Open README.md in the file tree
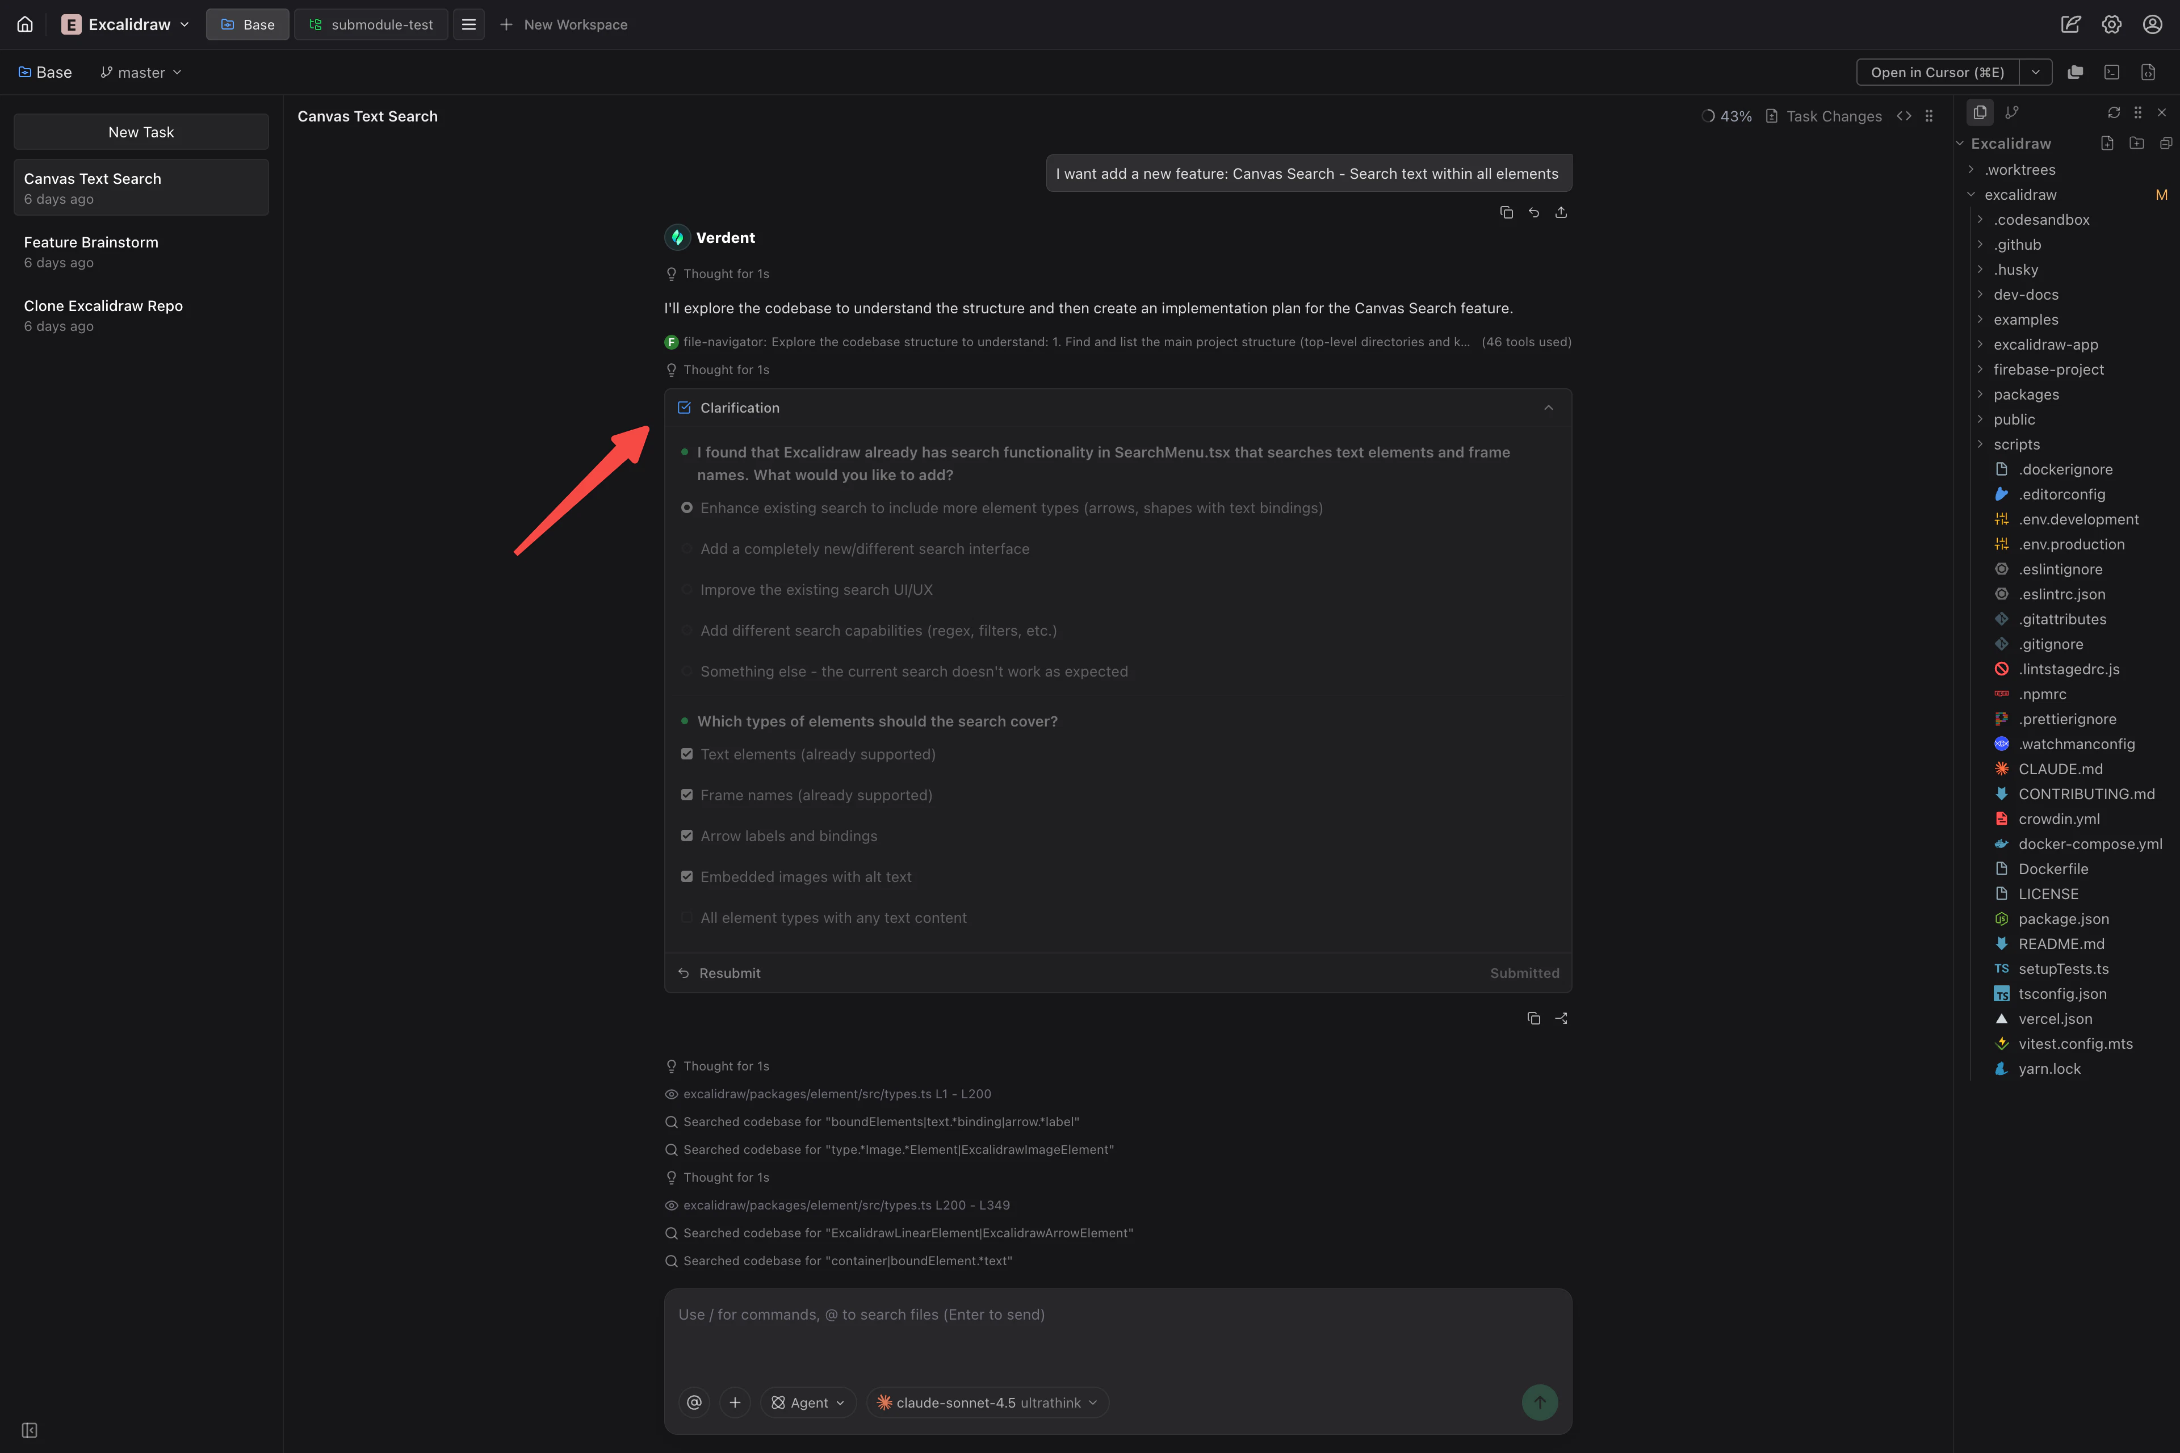2180x1453 pixels. (x=2060, y=943)
